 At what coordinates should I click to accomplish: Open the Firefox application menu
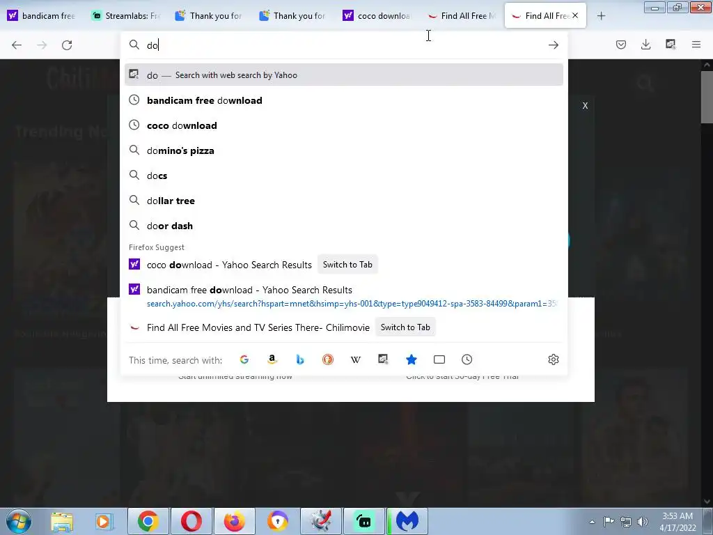click(696, 45)
